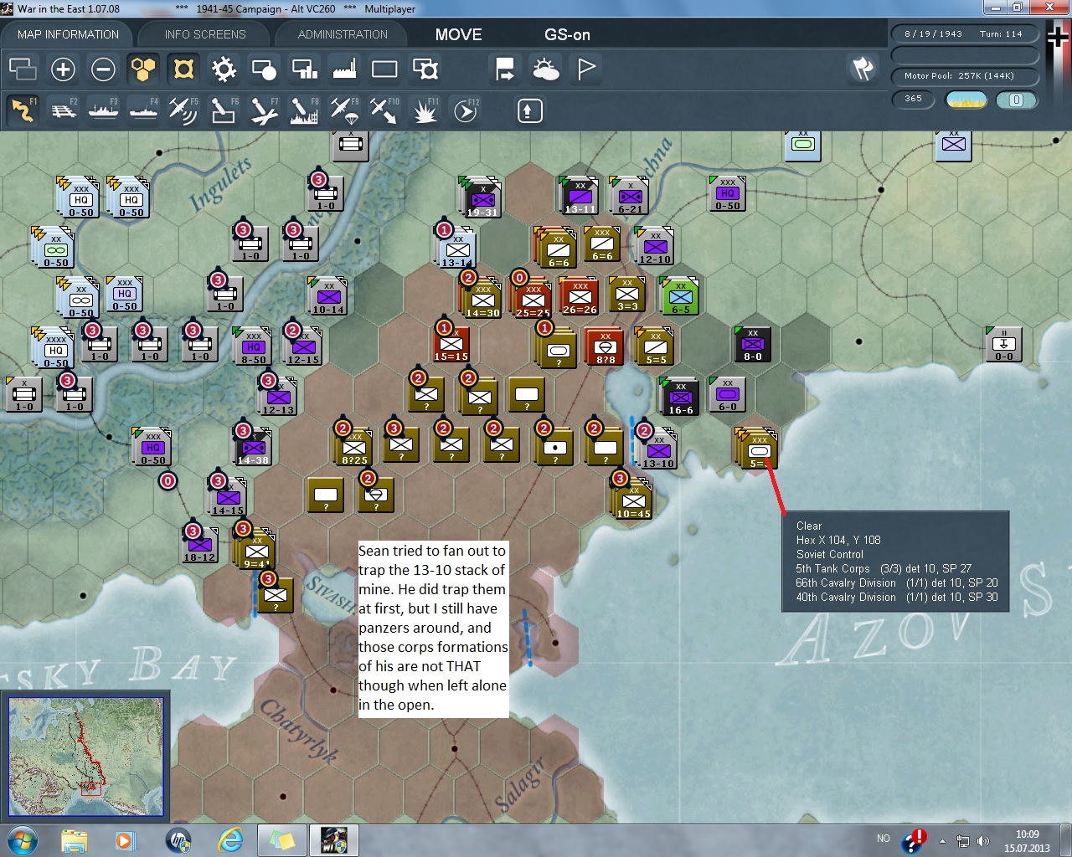Select the F10 air transfer mode
This screenshot has height=857, width=1072.
384,110
